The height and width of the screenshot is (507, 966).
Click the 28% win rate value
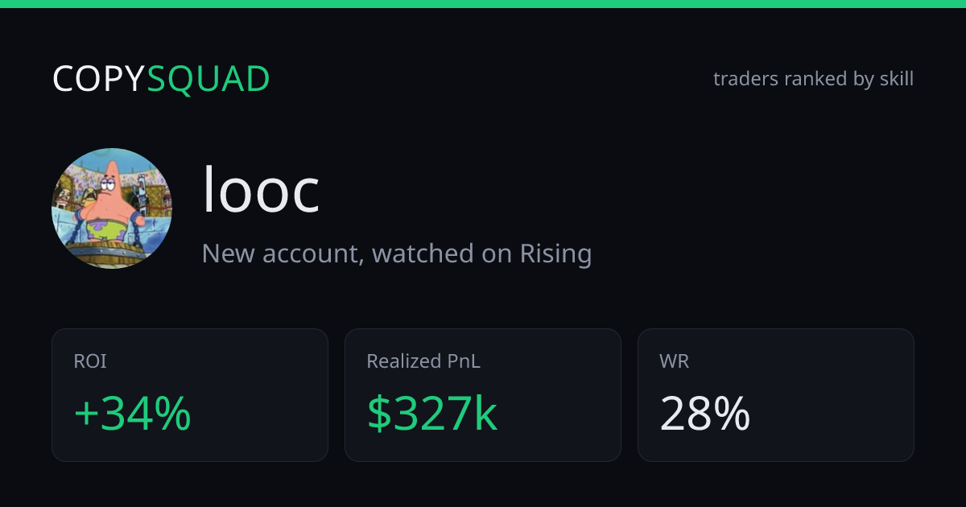pos(705,414)
